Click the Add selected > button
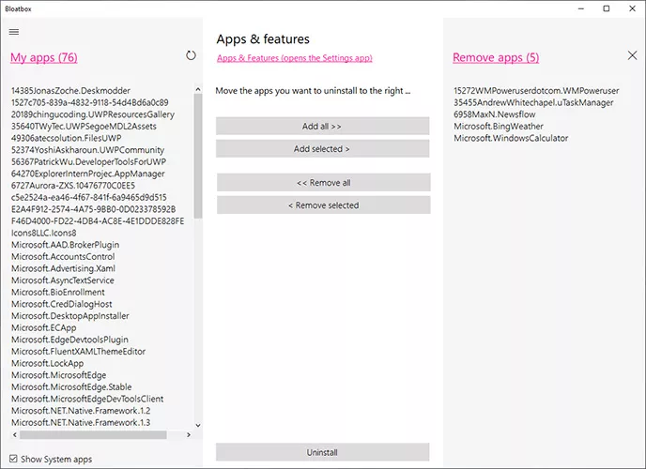Image resolution: width=646 pixels, height=469 pixels. coord(323,149)
